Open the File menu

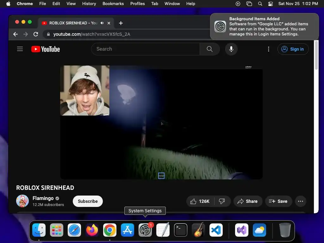[43, 4]
